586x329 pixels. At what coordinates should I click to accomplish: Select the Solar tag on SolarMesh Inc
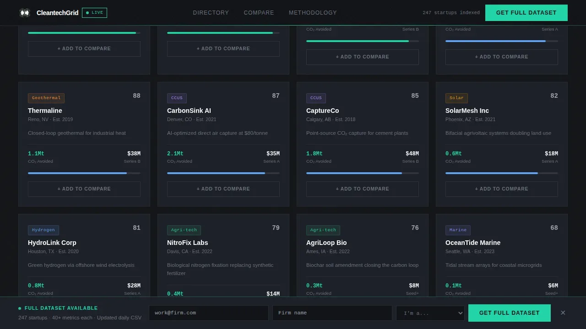pyautogui.click(x=456, y=98)
